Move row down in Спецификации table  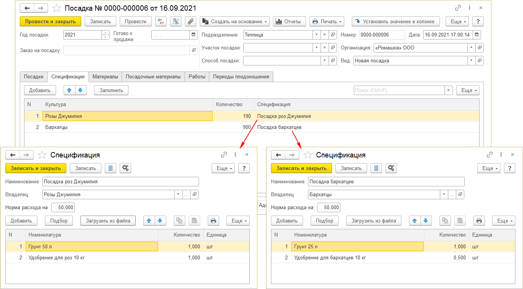click(x=81, y=90)
